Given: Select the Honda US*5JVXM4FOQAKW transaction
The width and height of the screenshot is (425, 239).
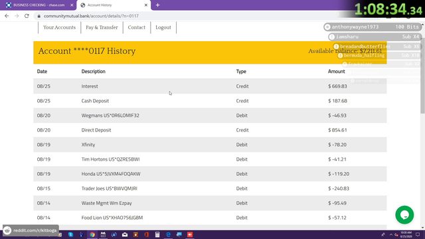Looking at the screenshot, I should (111, 174).
